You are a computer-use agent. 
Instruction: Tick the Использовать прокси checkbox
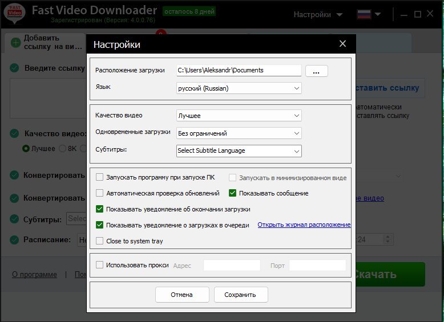point(100,265)
